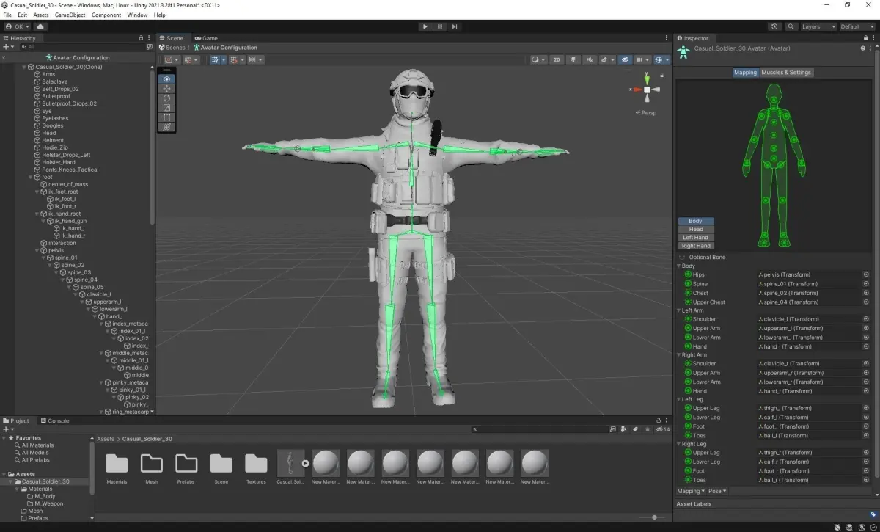This screenshot has height=532, width=880.
Task: Click object picker next to ball_r (Transform)
Action: click(866, 480)
